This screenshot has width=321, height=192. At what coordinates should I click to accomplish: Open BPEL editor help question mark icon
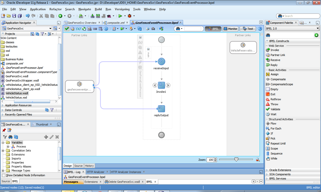click(x=260, y=28)
